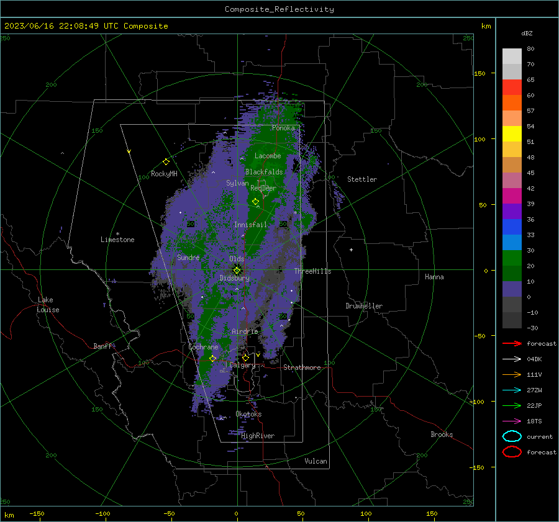Pick the dark orange 57-60 dBZ swatch
The height and width of the screenshot is (522, 559).
click(x=512, y=103)
